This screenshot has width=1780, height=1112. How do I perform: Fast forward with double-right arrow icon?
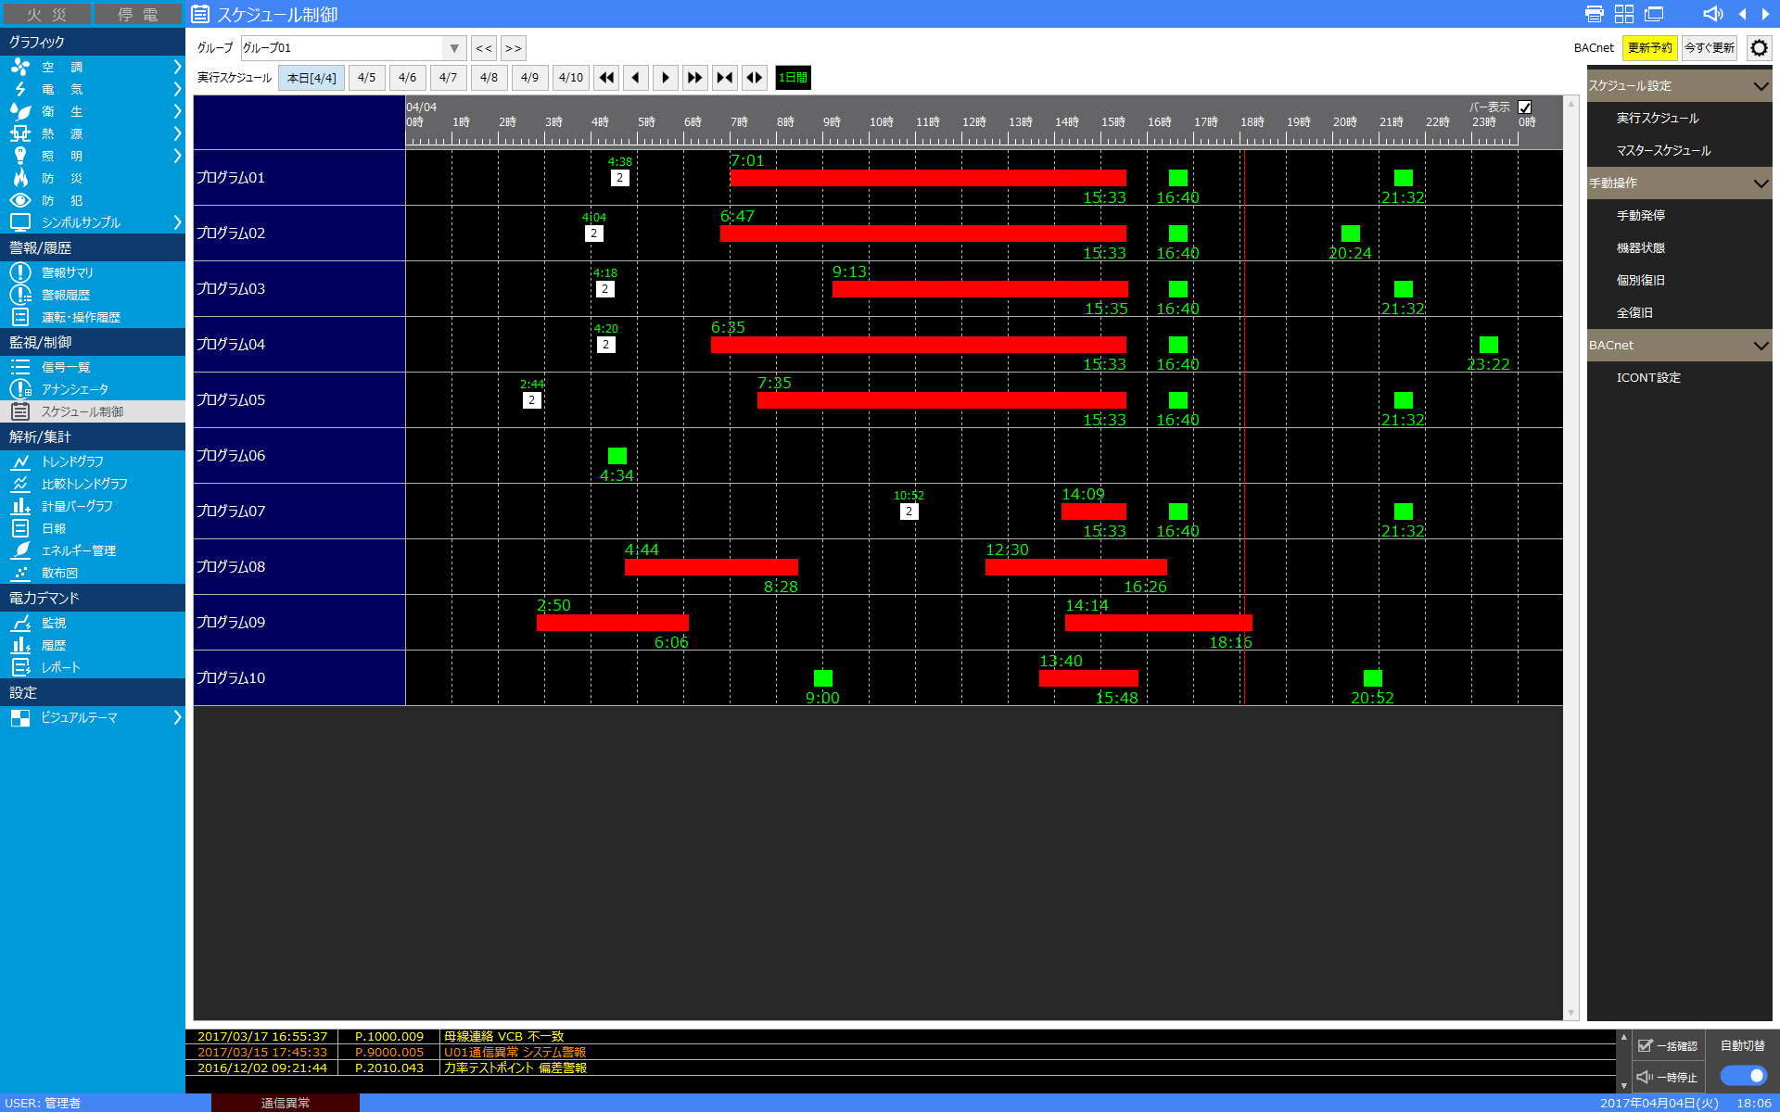click(695, 78)
